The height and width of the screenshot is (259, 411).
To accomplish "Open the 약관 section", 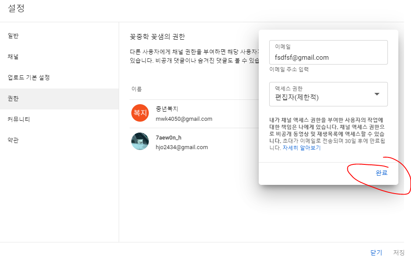I will tap(59, 140).
